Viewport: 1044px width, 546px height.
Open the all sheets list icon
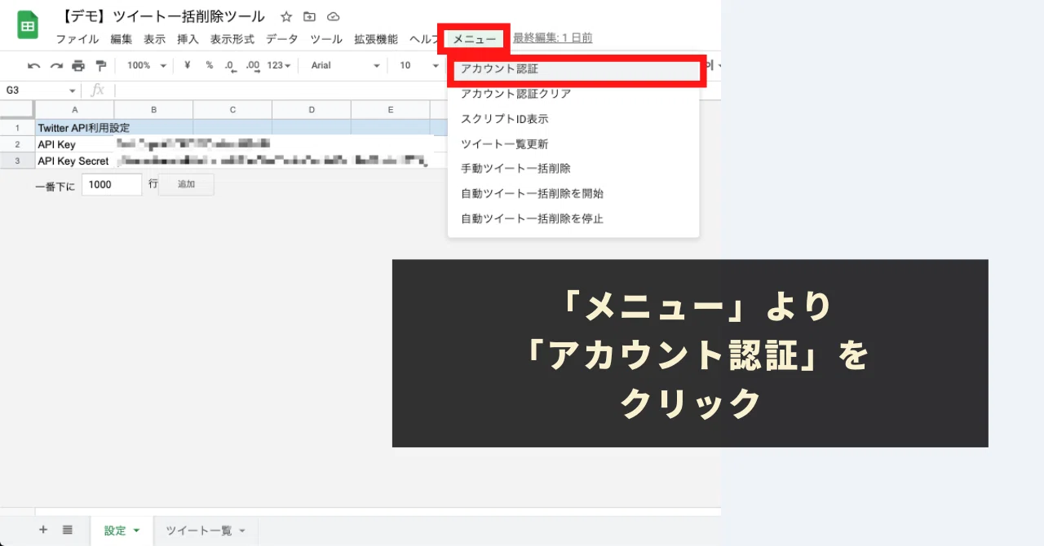pos(68,530)
